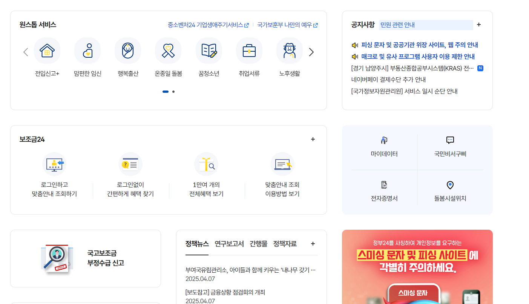
Task: Click the 보조금24 heading
Action: click(x=32, y=139)
